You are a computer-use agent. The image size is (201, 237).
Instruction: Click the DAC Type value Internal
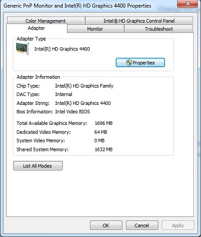click(64, 94)
